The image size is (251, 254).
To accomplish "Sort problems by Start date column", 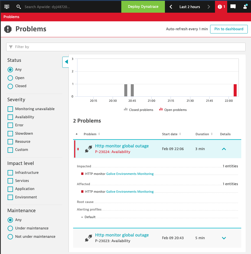I will pos(171,134).
